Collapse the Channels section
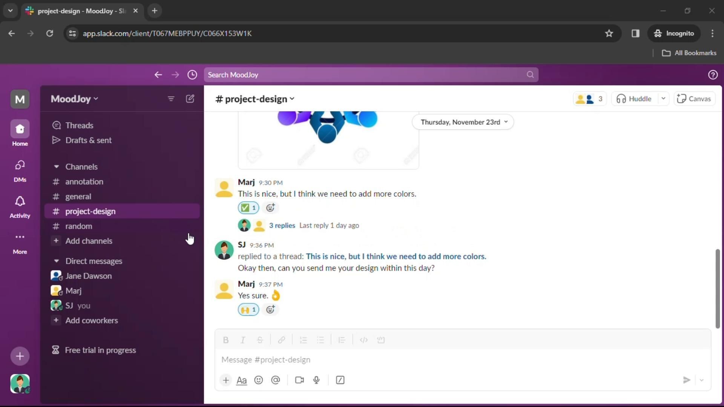This screenshot has width=724, height=407. (56, 167)
